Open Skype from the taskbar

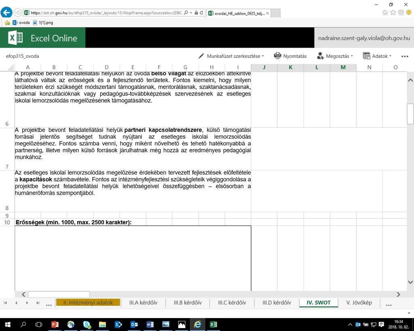(87, 325)
